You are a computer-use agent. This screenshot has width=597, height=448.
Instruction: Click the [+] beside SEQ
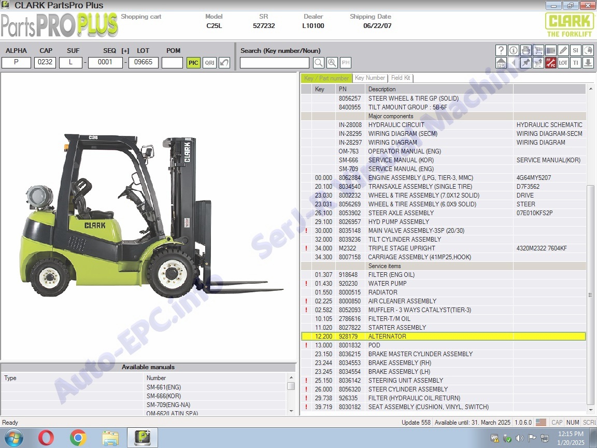[125, 51]
